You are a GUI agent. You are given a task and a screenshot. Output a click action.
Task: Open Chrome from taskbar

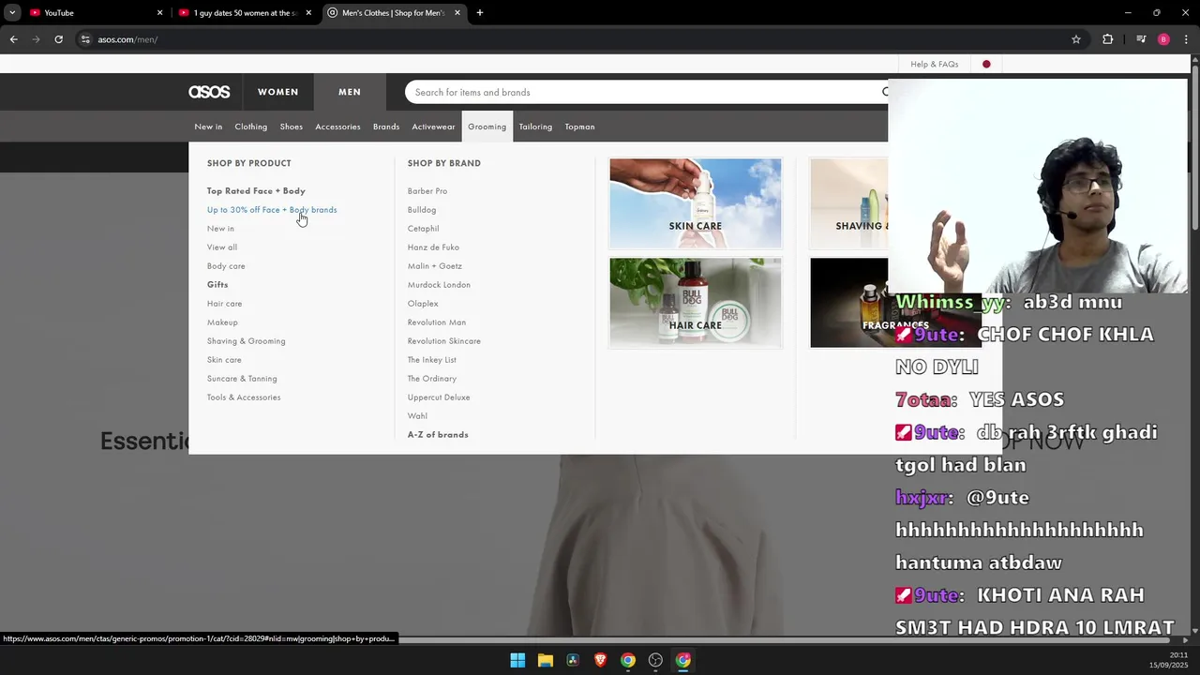[x=628, y=660]
